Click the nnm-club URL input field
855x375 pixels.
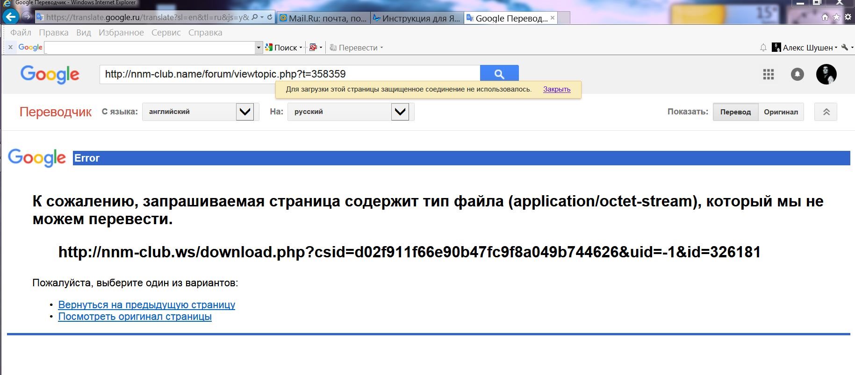point(290,74)
